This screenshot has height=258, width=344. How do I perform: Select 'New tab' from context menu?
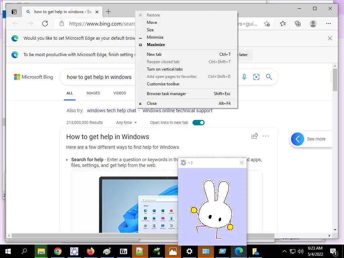tap(186, 54)
